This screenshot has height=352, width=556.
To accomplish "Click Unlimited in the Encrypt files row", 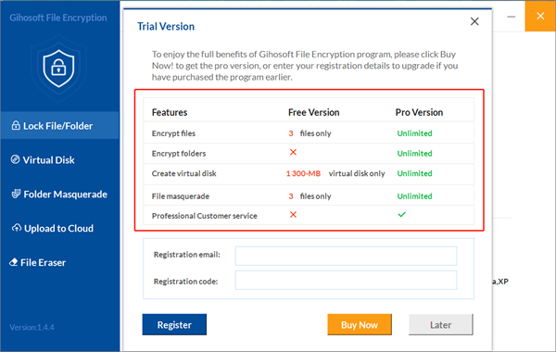I will pos(414,133).
